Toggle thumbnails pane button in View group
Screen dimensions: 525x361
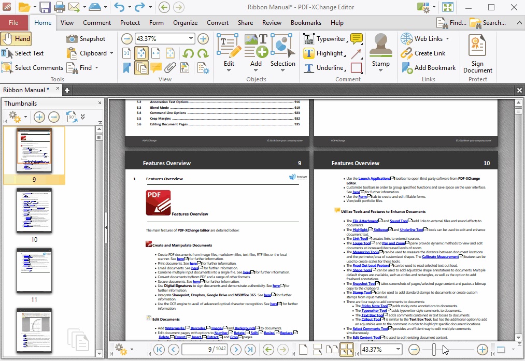click(x=141, y=68)
